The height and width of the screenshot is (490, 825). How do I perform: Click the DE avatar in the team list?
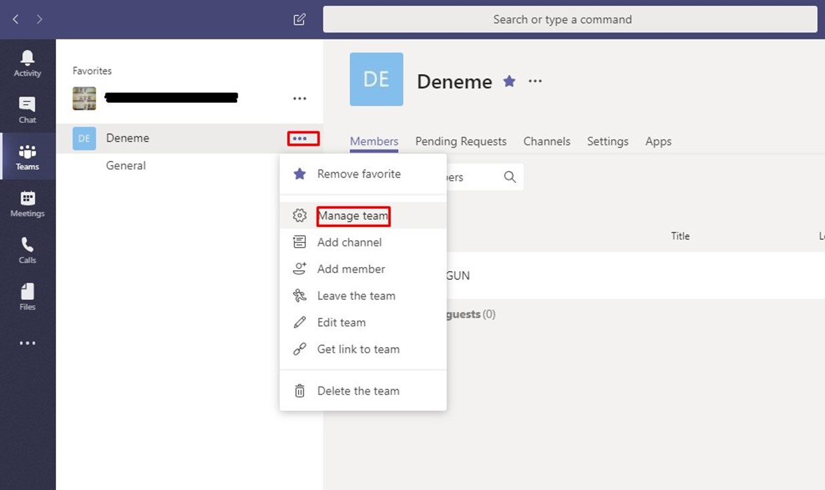(x=84, y=138)
